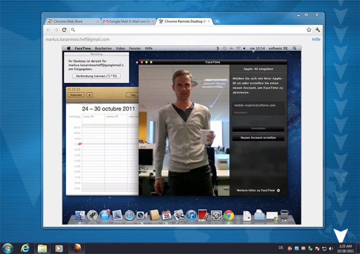
Task: Open the Downloads folder stack in dock
Action: tap(259, 215)
